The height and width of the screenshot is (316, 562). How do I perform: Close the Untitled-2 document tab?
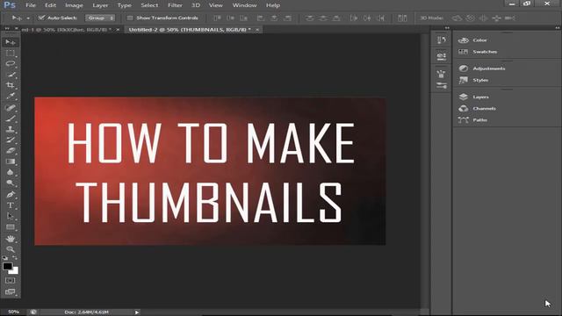point(257,30)
